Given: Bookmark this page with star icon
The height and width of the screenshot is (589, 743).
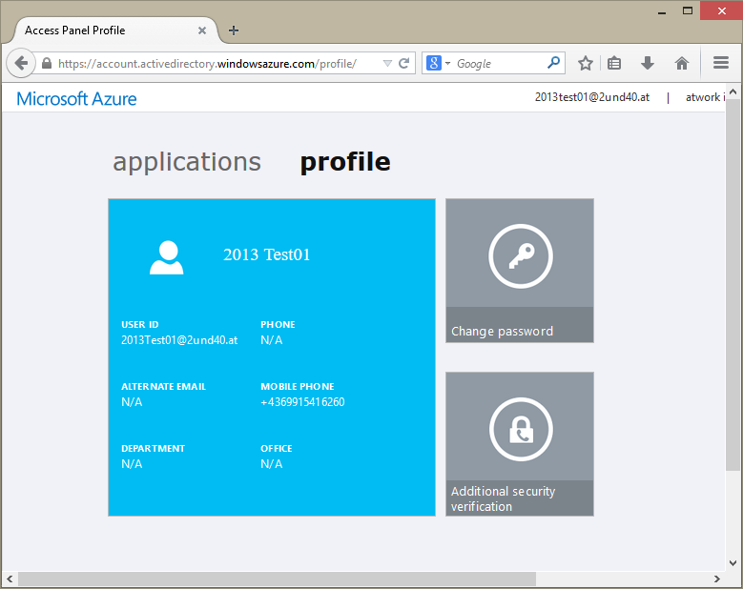Looking at the screenshot, I should point(586,63).
